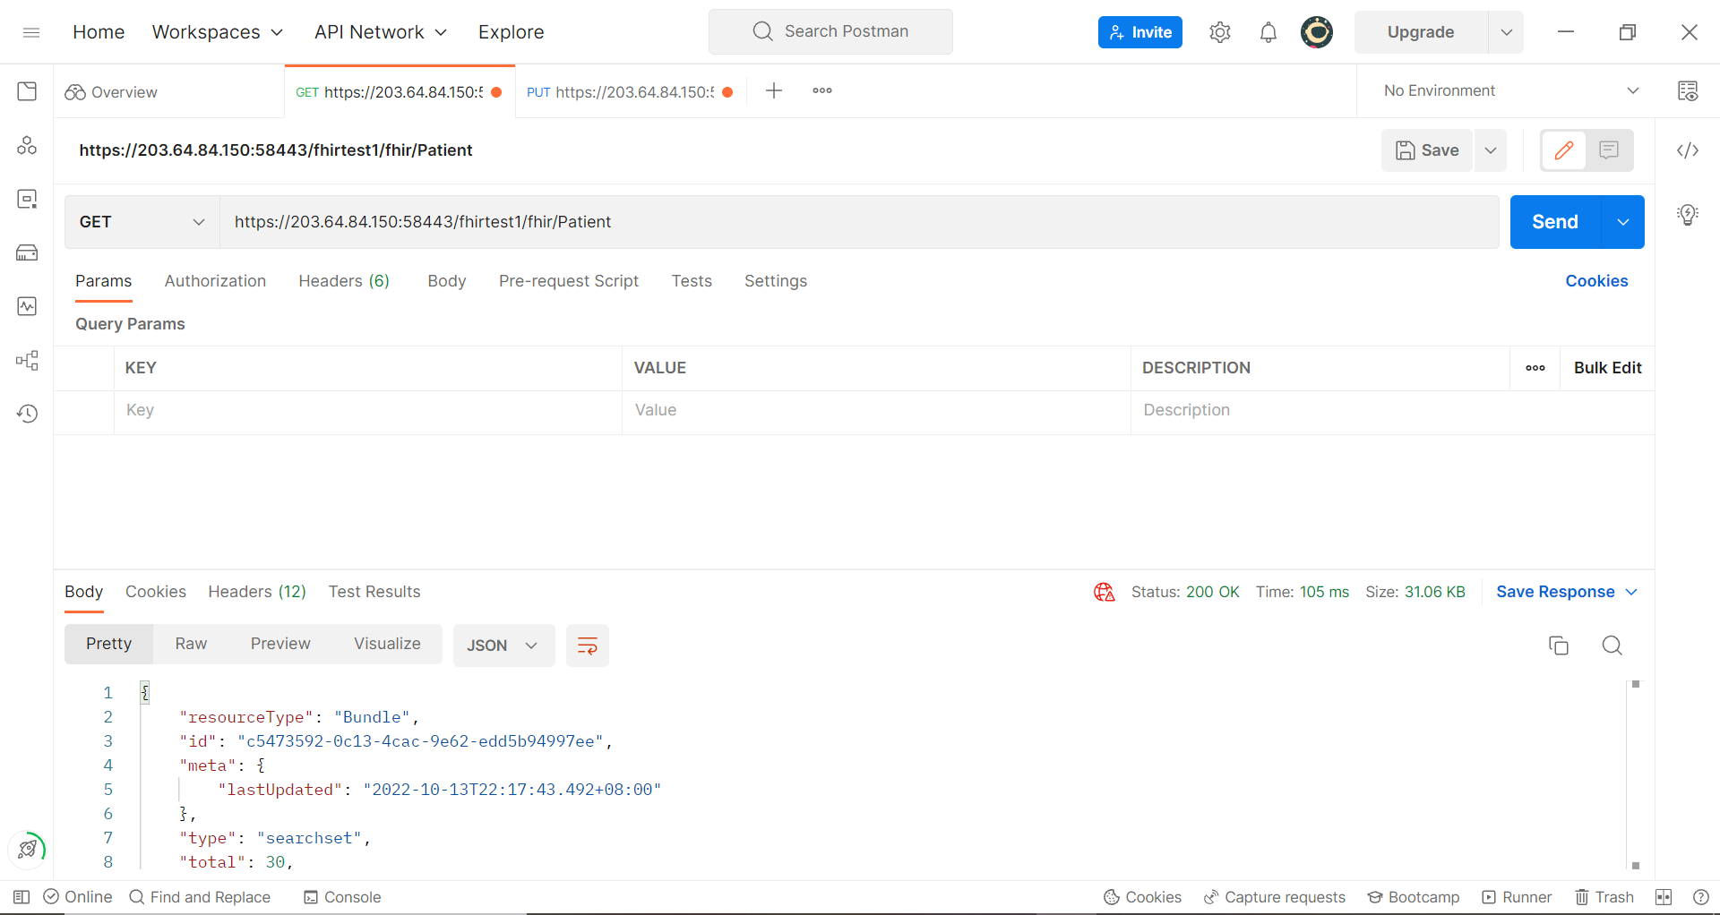This screenshot has width=1720, height=915.
Task: Switch response view to Preview
Action: click(x=280, y=644)
